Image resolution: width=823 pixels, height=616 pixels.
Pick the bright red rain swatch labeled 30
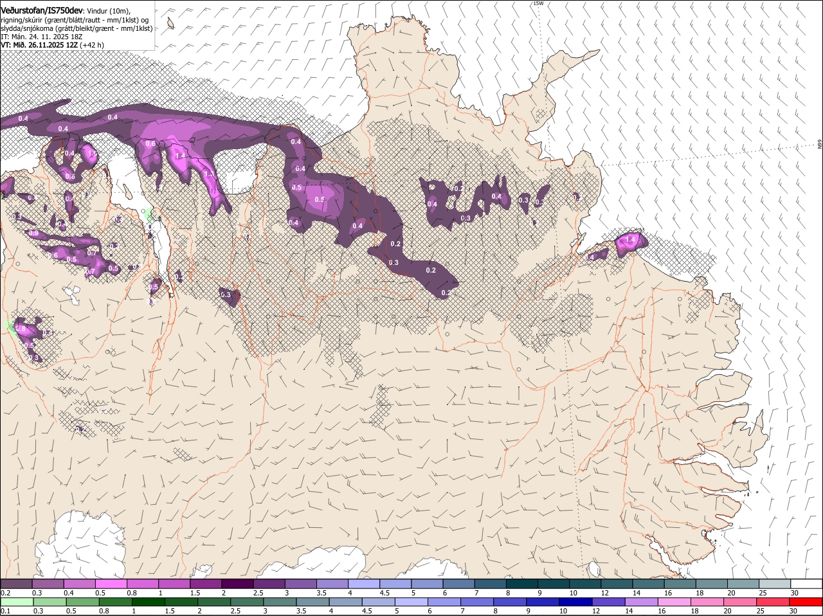[806, 602]
